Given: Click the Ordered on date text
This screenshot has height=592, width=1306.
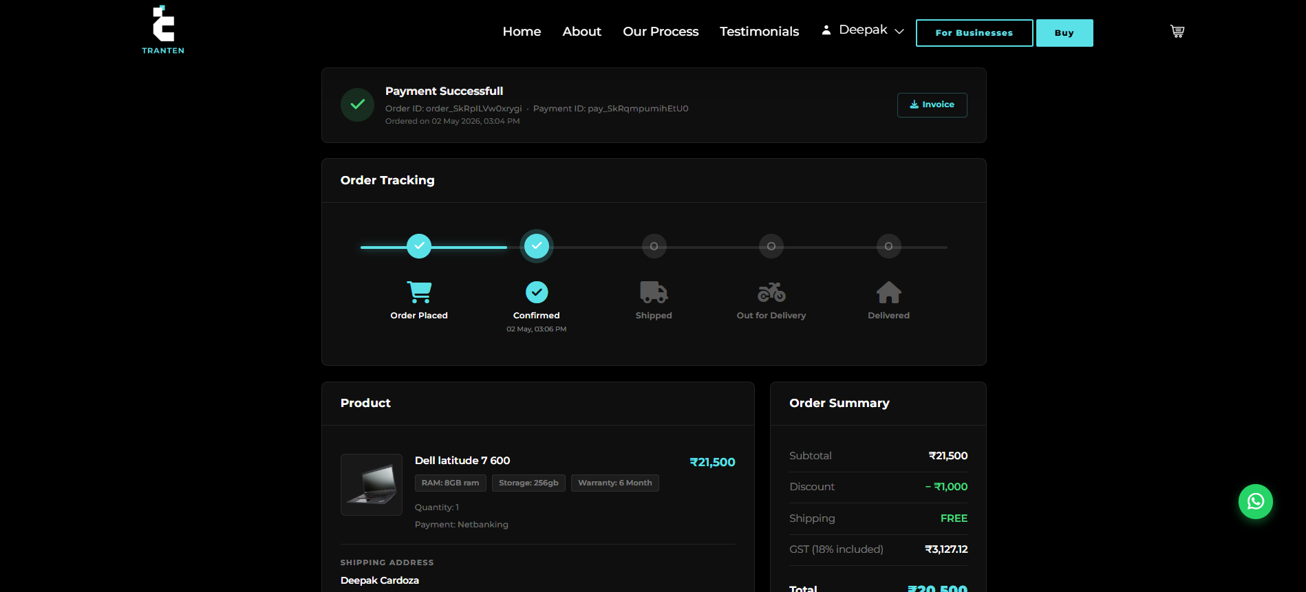Looking at the screenshot, I should 452,121.
